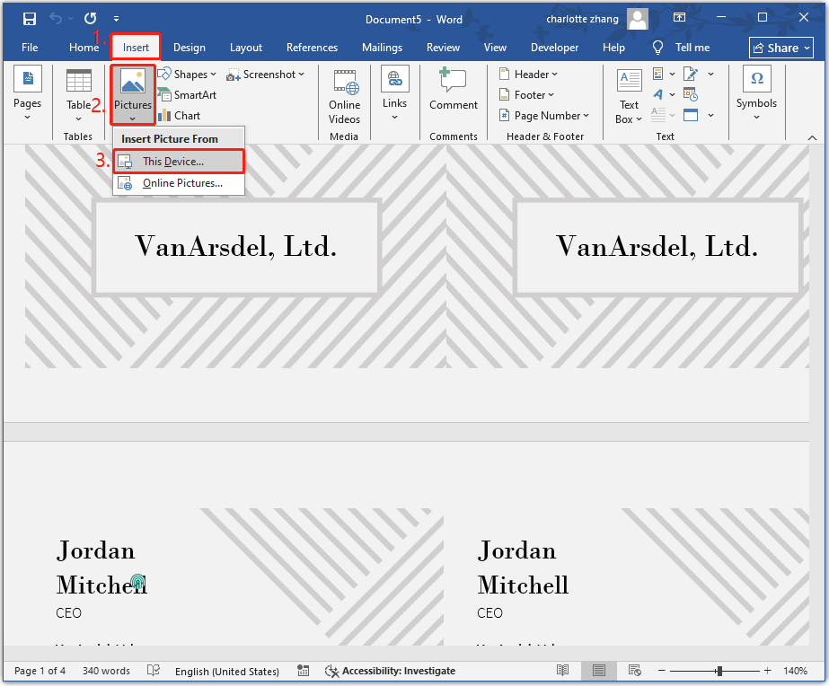Viewport: 829px width, 686px height.
Task: Click the Text Box button
Action: [x=629, y=96]
